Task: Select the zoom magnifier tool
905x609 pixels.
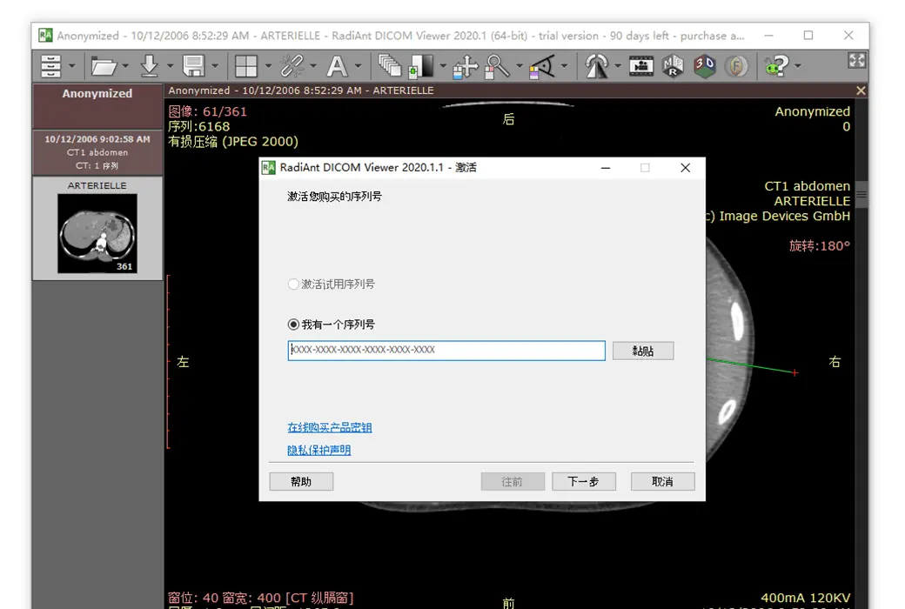Action: pos(497,67)
